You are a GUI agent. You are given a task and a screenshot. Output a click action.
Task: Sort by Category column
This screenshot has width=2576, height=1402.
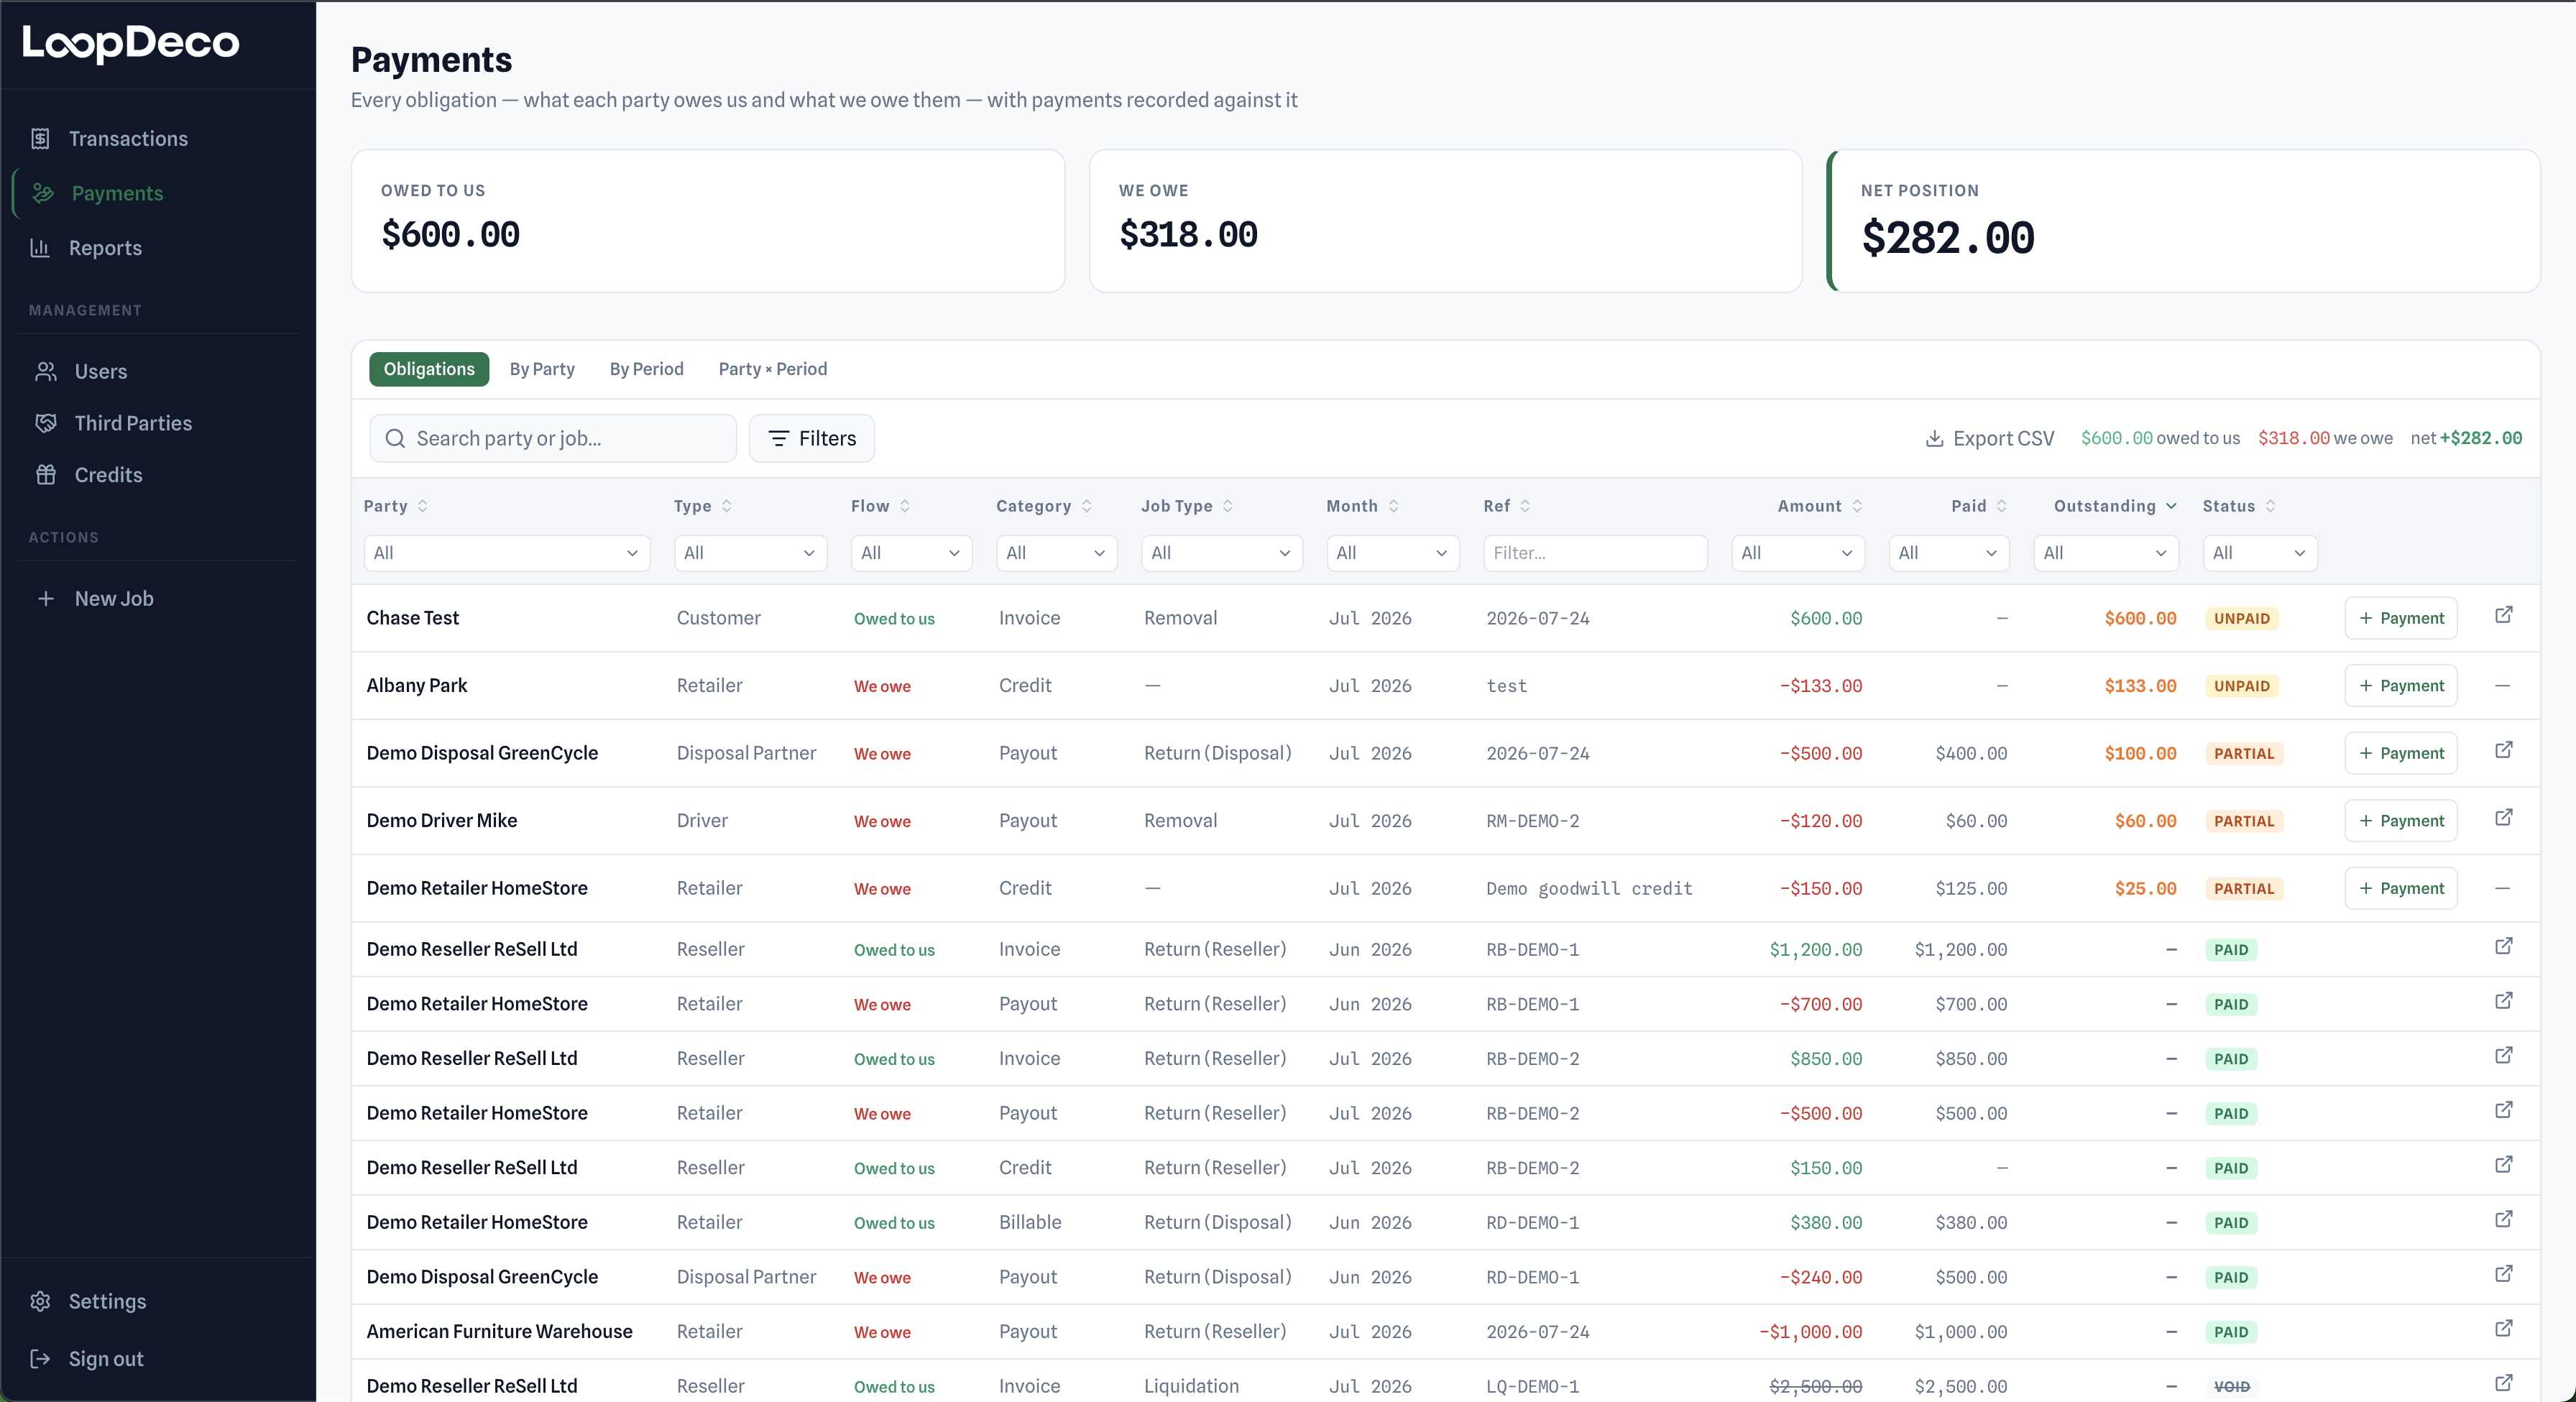(1044, 506)
